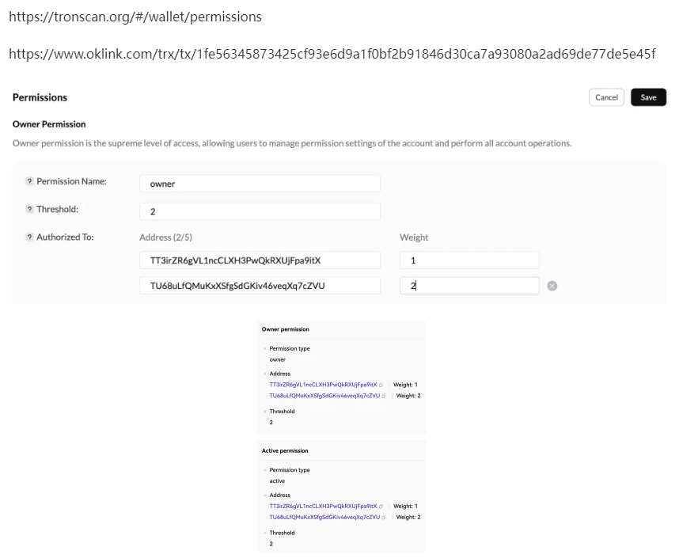The width and height of the screenshot is (679, 558).
Task: Copy TU68uLfQ address under Owner permission
Action: point(384,396)
